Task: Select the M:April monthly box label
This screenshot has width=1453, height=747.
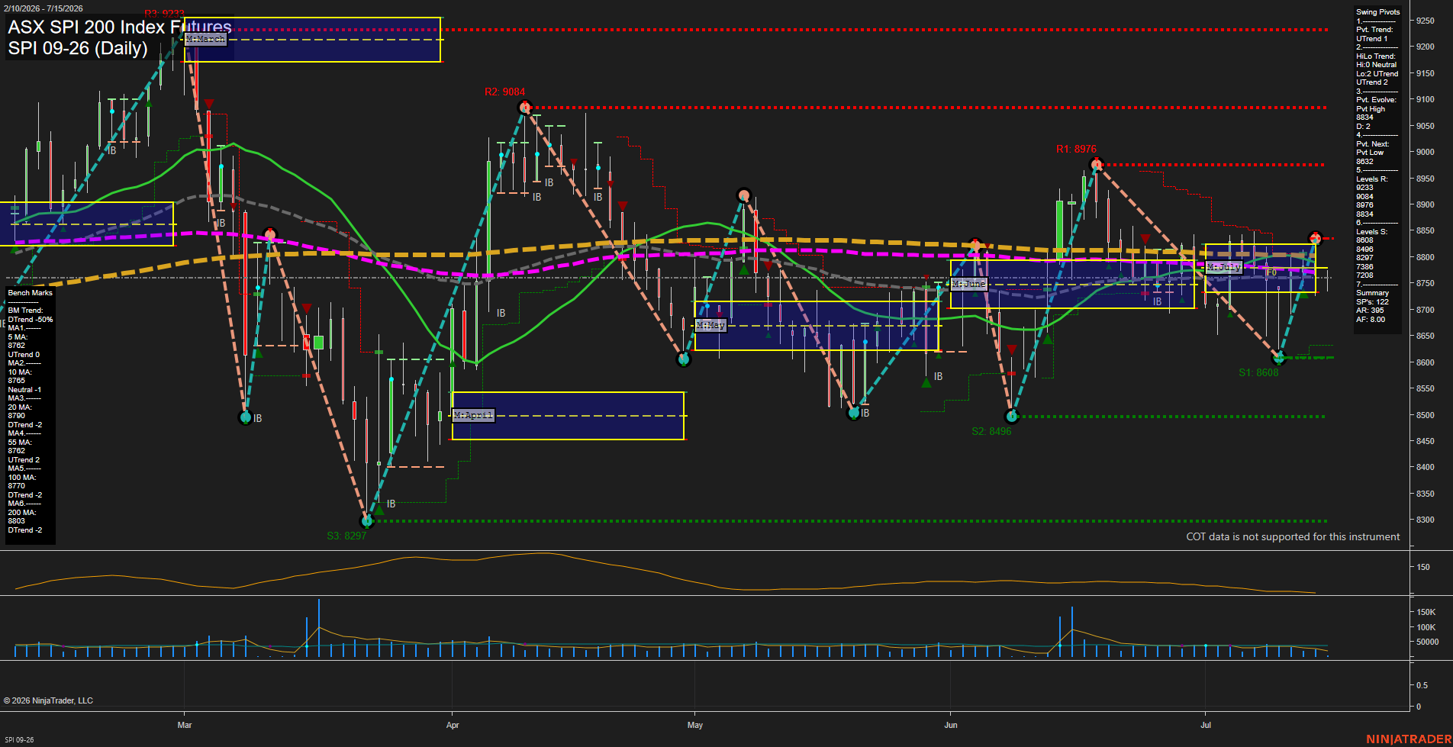Action: point(473,415)
